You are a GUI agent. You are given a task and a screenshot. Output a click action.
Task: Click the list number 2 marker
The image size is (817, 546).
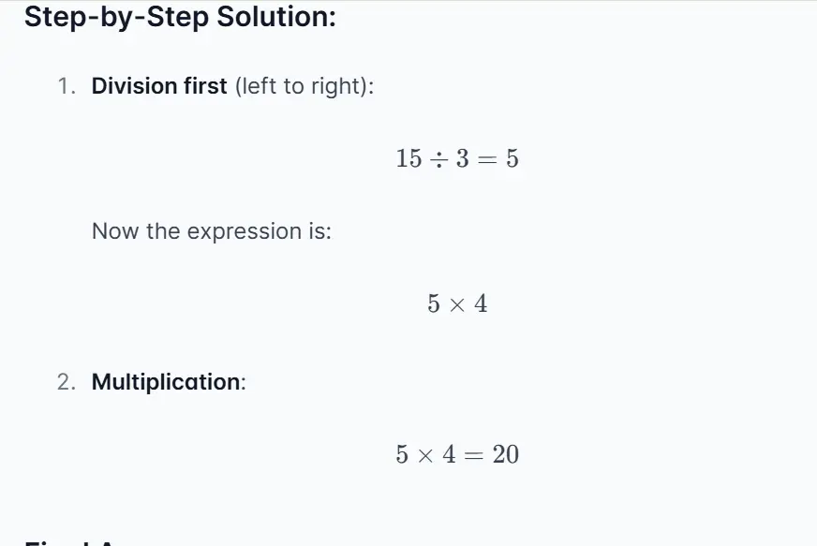click(x=65, y=382)
